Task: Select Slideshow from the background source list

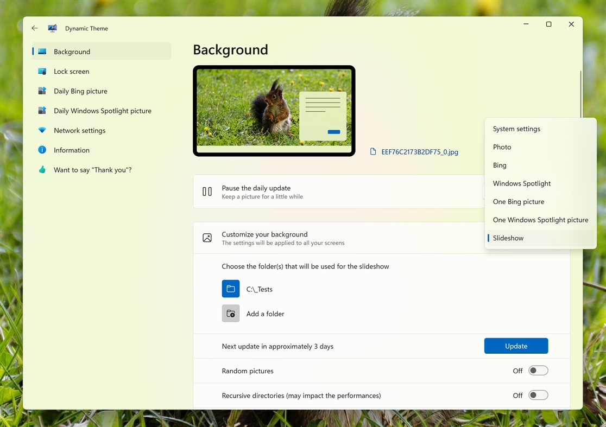Action: [x=508, y=238]
